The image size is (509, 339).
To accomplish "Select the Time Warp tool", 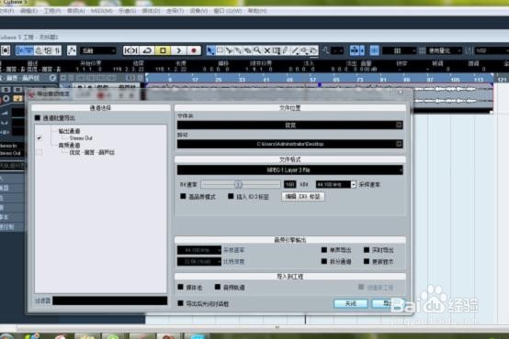I will (277, 50).
